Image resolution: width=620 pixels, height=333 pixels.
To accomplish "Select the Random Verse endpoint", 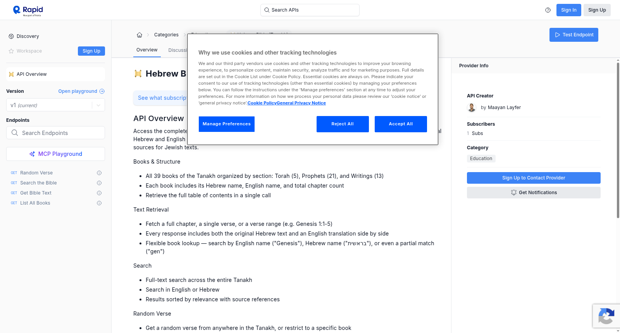I will pos(36,173).
